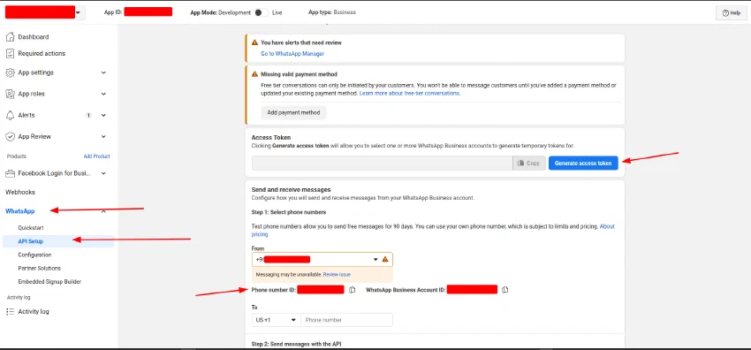Click the Copy access token button

point(528,164)
